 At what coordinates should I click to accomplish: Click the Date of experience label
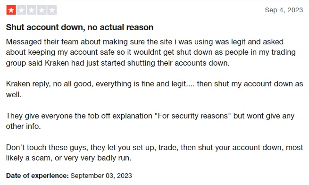click(x=37, y=176)
